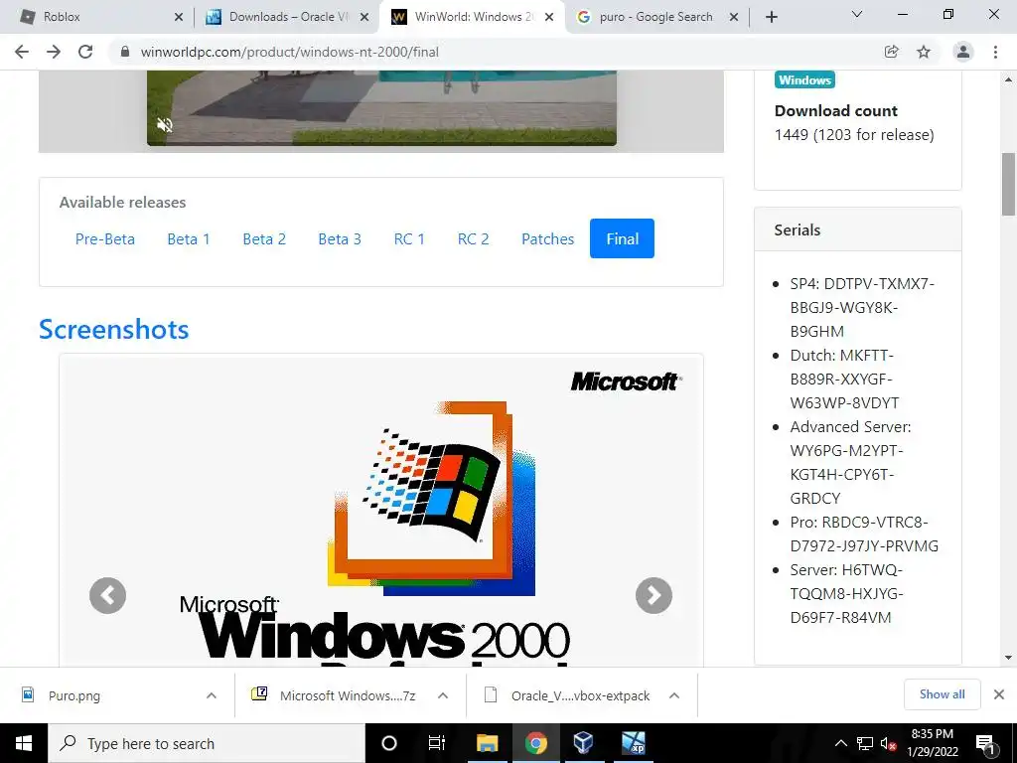
Task: Reload the WinWorld page
Action: point(85,52)
